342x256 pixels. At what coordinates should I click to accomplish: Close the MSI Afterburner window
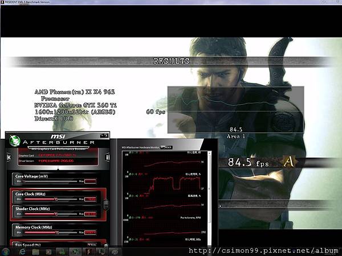click(106, 135)
